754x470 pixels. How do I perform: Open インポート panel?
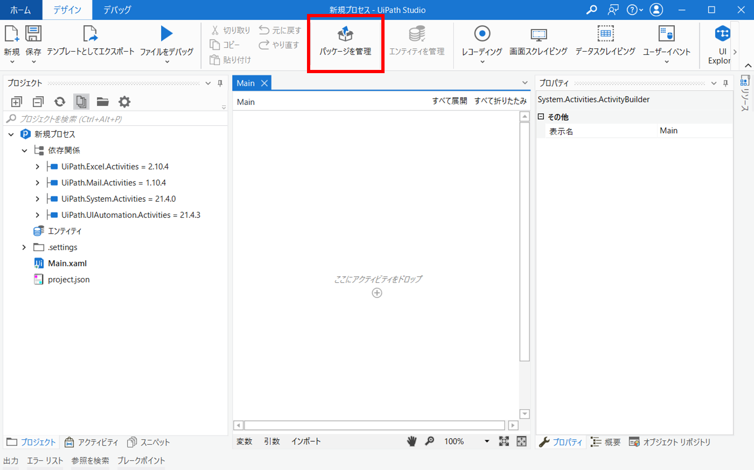306,441
